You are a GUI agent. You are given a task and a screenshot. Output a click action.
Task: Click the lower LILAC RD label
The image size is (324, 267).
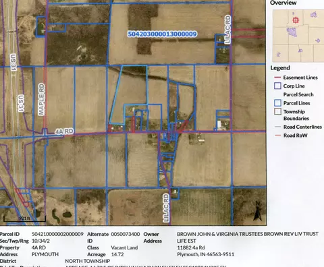[x=166, y=208]
